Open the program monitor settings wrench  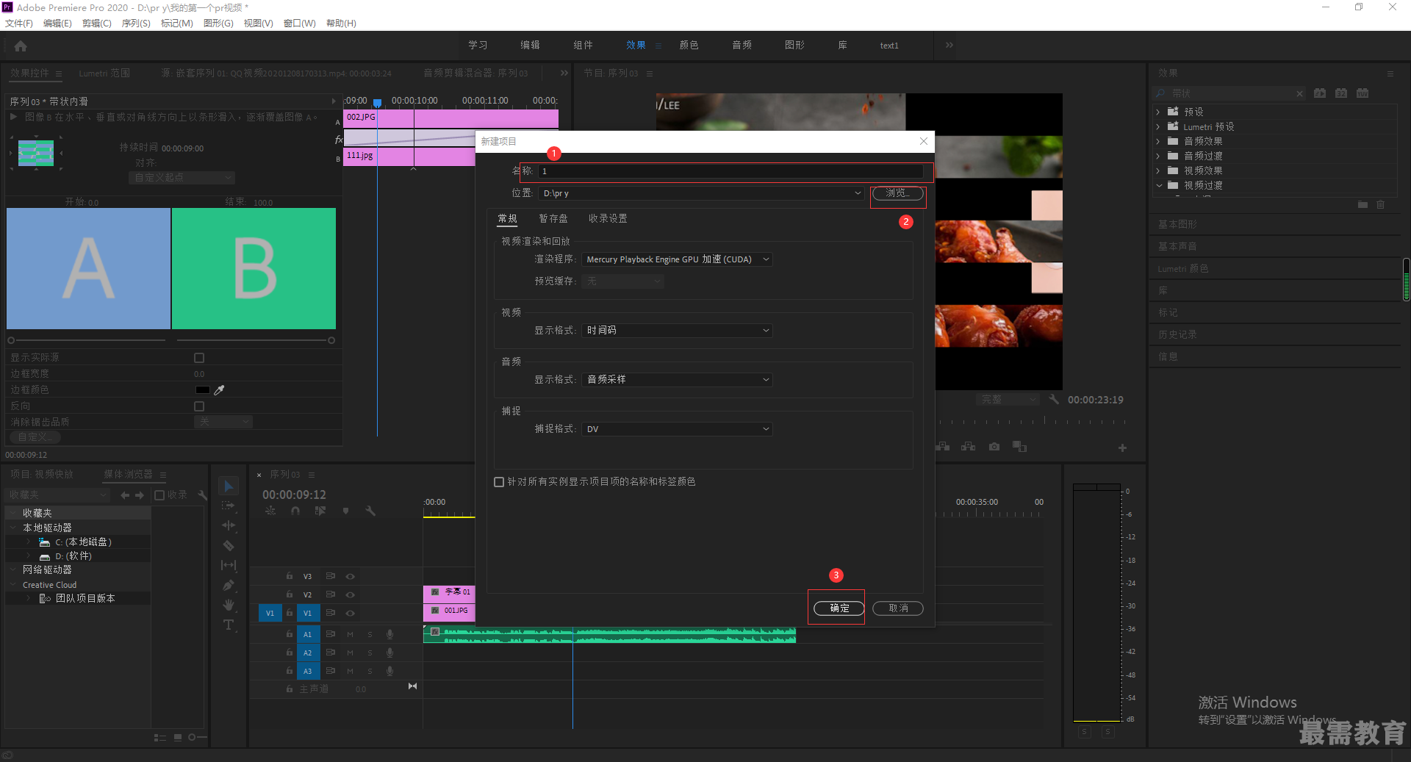(x=1054, y=399)
